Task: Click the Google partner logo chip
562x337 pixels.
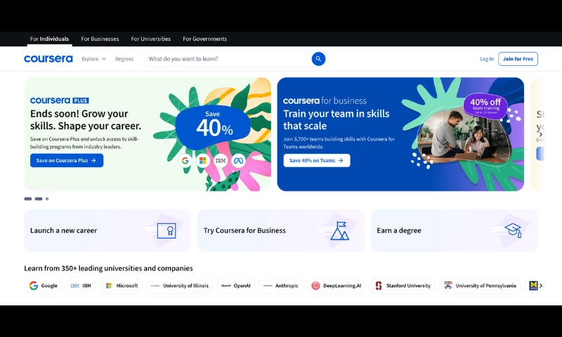Action: (x=43, y=286)
